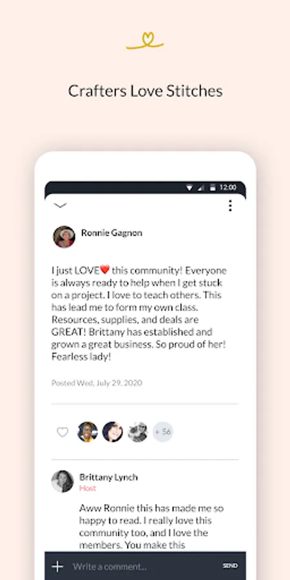The width and height of the screenshot is (290, 580).
Task: Open Brittany Lynch's profile name
Action: (x=108, y=478)
